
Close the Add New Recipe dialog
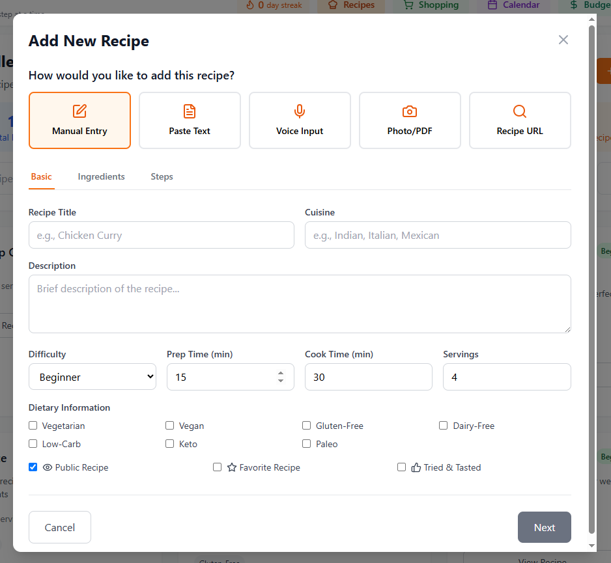(563, 40)
